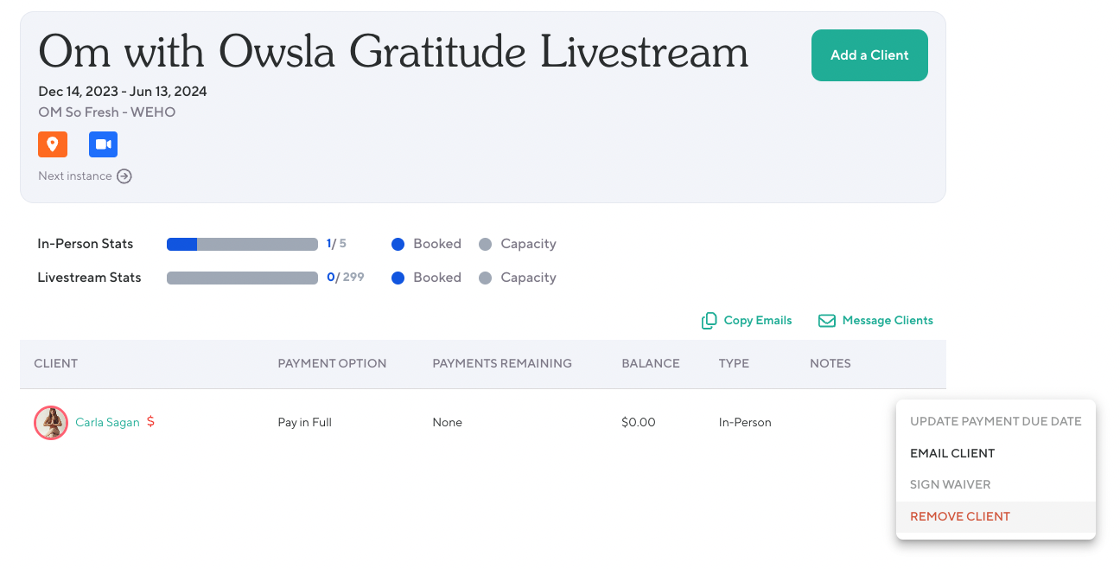Select Update Payment Due Date option

point(996,421)
